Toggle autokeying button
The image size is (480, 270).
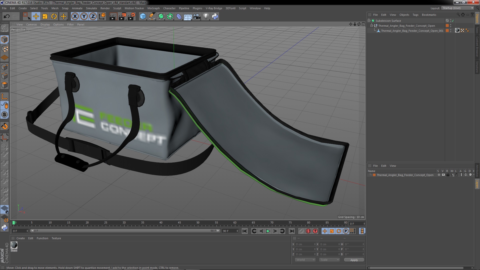(x=308, y=231)
